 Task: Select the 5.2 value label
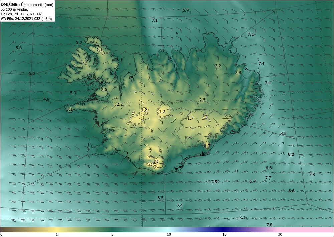pyautogui.click(x=79, y=43)
